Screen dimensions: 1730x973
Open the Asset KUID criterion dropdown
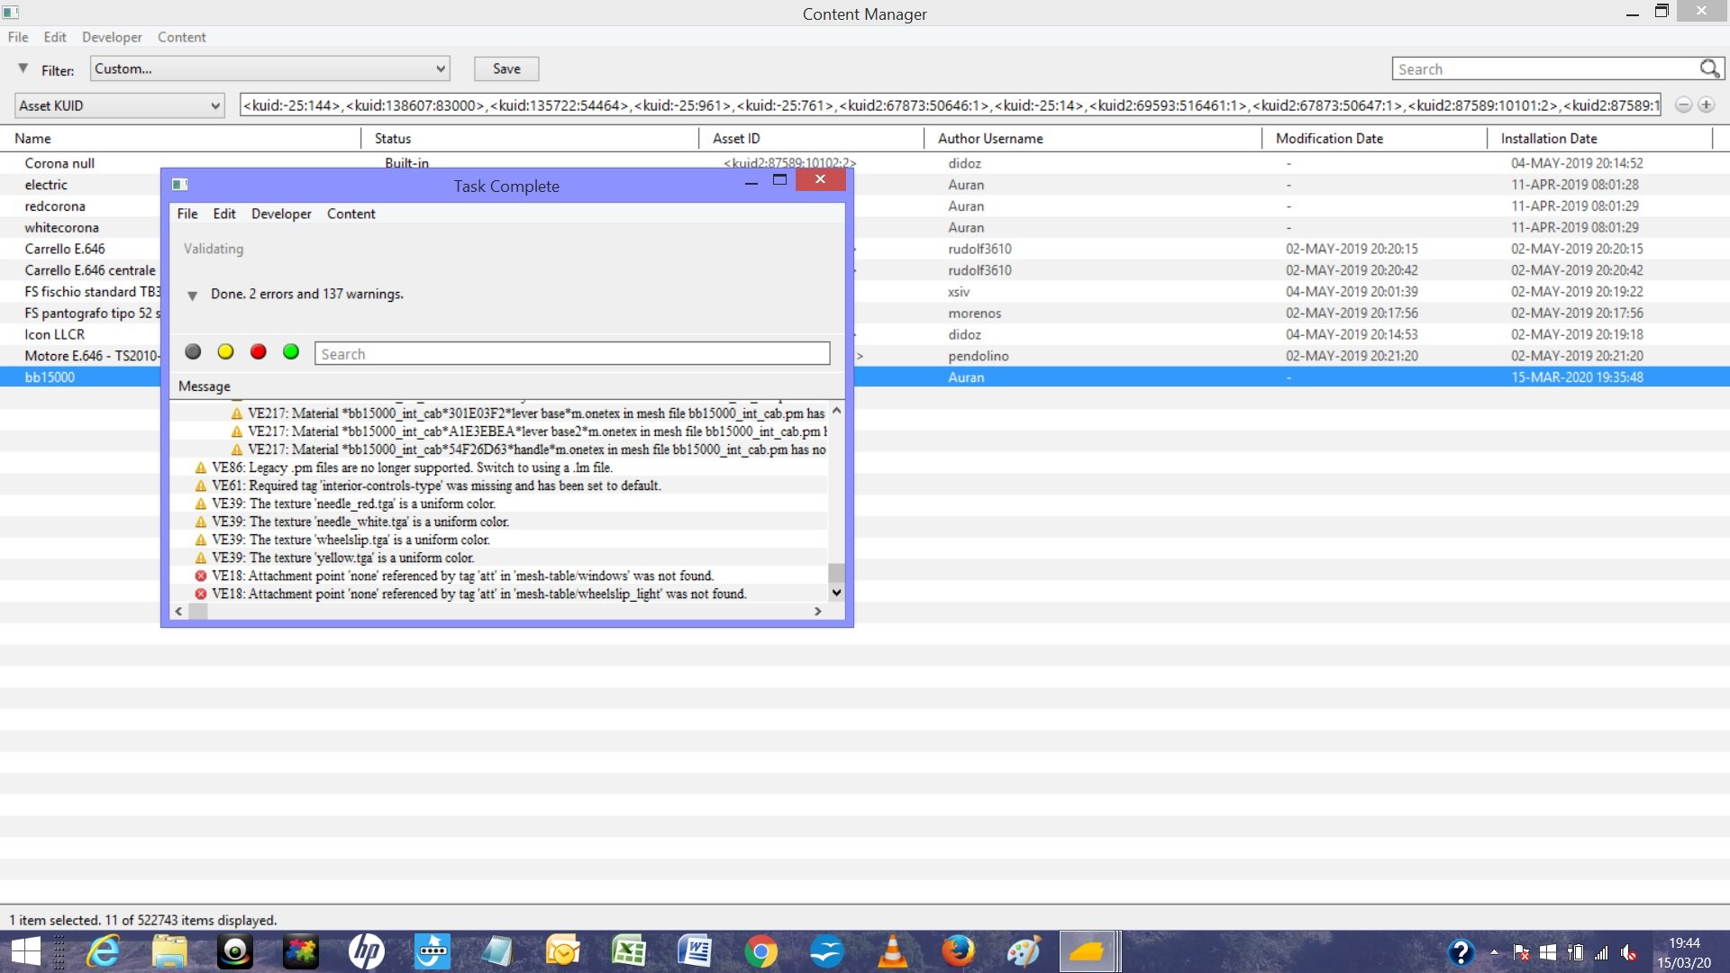[119, 105]
